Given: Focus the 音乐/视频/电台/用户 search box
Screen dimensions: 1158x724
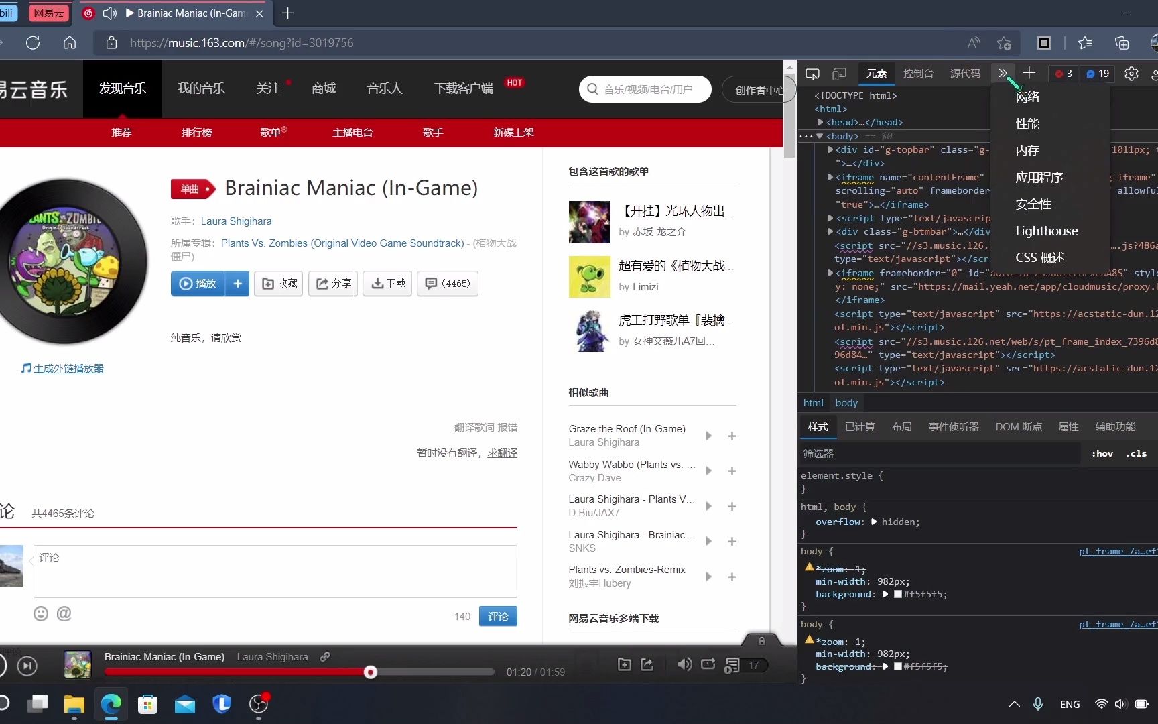Looking at the screenshot, I should (645, 89).
